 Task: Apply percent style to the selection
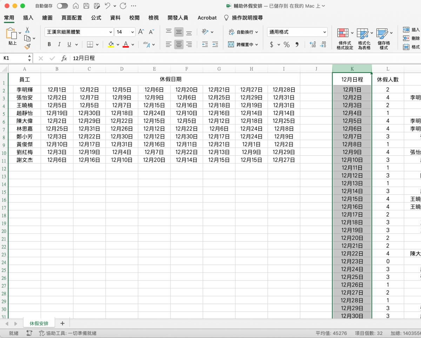pos(287,45)
